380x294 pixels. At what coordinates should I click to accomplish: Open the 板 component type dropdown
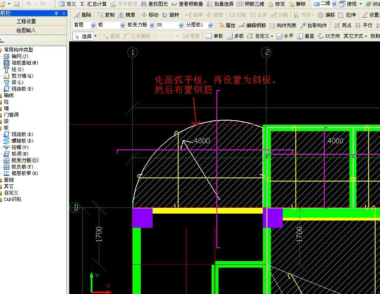122,25
